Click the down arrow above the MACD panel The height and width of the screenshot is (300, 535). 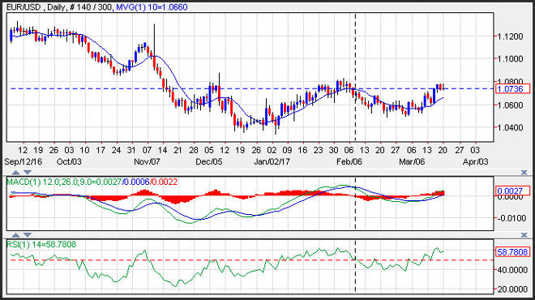click(28, 173)
